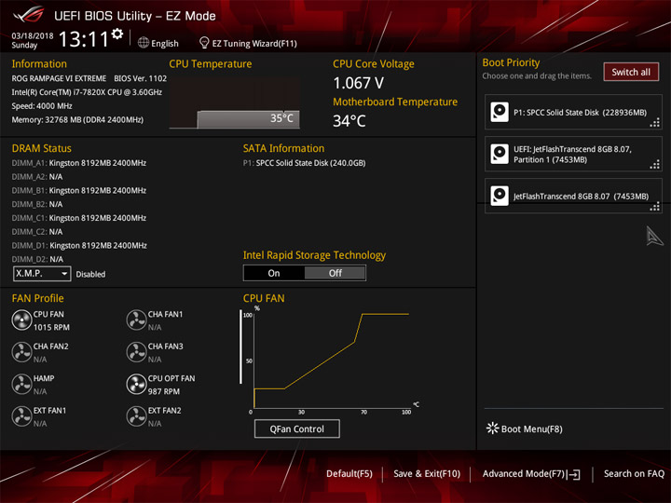Click the 03/18/2018 date text

(x=33, y=35)
